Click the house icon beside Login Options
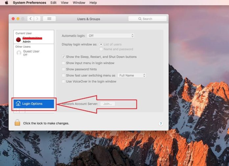The image size is (229, 166). tap(18, 104)
